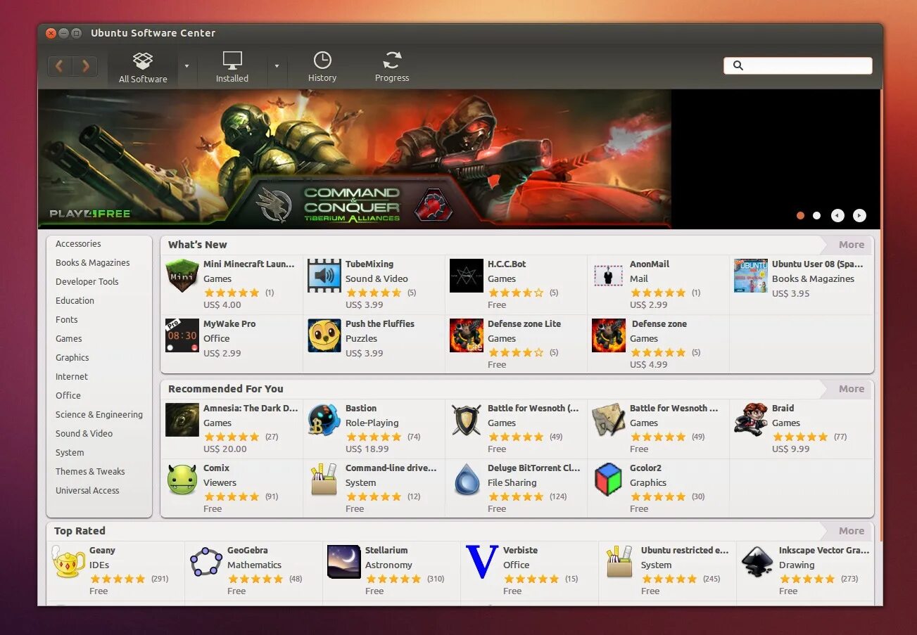Click the Command & Conquer banner
The width and height of the screenshot is (917, 635).
point(355,159)
